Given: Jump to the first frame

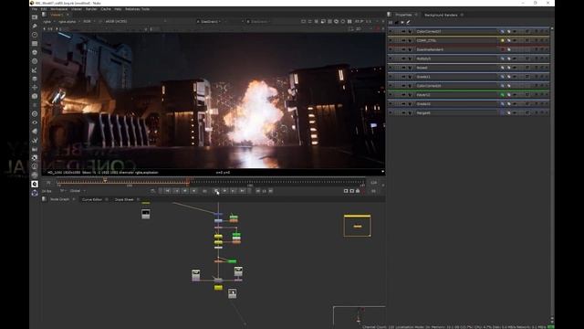Looking at the screenshot, I should [168, 191].
